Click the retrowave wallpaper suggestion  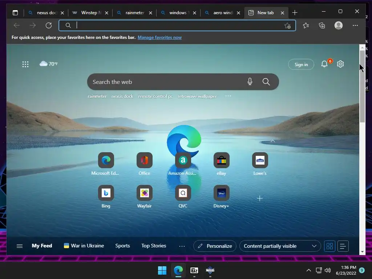click(197, 96)
